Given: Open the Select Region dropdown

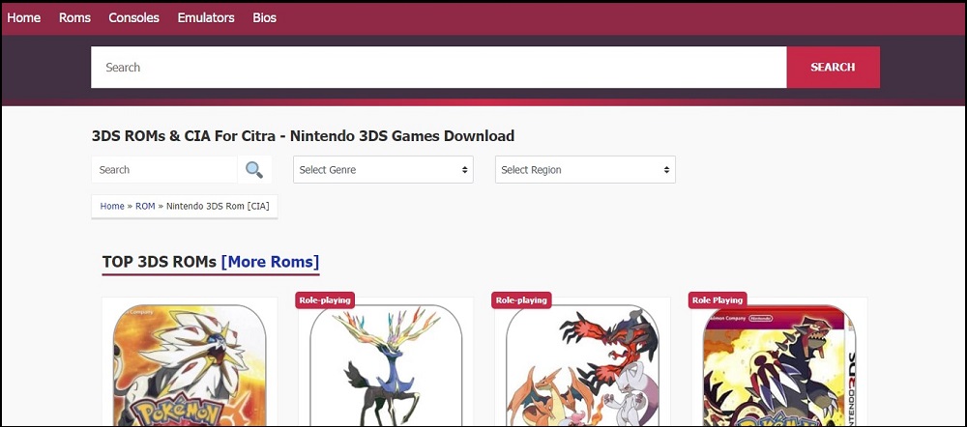Looking at the screenshot, I should pyautogui.click(x=585, y=169).
